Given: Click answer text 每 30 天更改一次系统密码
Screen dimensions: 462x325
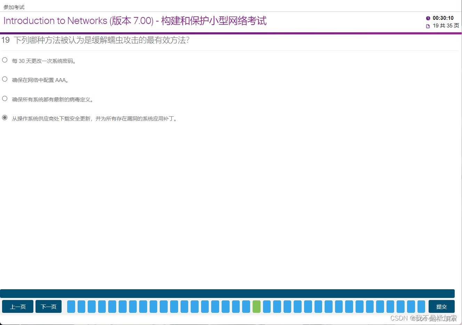Looking at the screenshot, I should tap(44, 61).
